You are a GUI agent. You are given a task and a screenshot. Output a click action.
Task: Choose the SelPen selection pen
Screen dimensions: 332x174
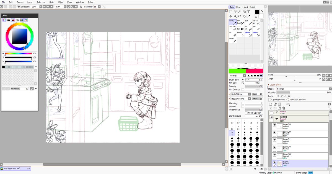pos(248,34)
